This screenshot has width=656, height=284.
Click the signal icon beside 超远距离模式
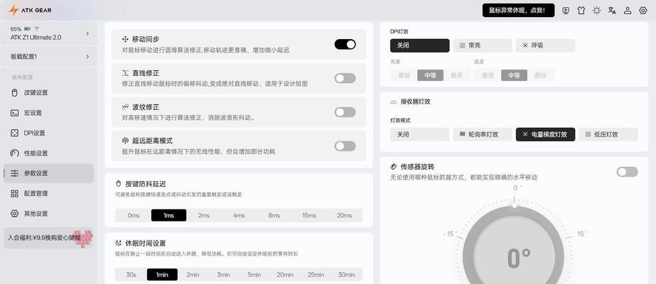(x=125, y=141)
